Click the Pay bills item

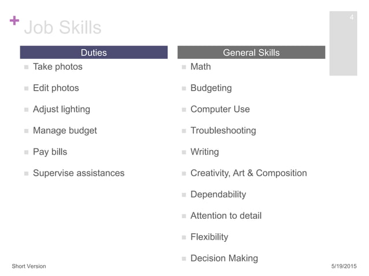coord(50,152)
